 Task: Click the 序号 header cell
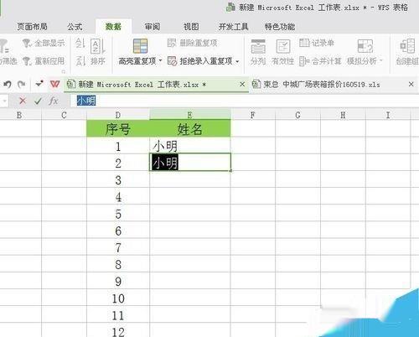click(x=118, y=128)
